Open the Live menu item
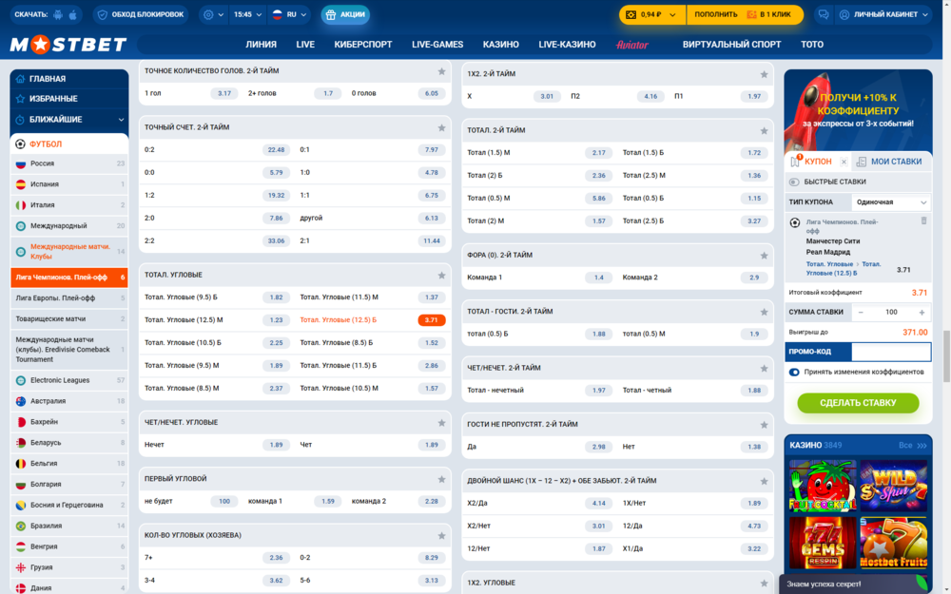The height and width of the screenshot is (594, 951). (x=305, y=45)
